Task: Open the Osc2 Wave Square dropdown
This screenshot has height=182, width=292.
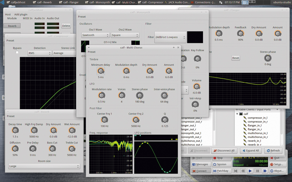Action: coord(125,35)
